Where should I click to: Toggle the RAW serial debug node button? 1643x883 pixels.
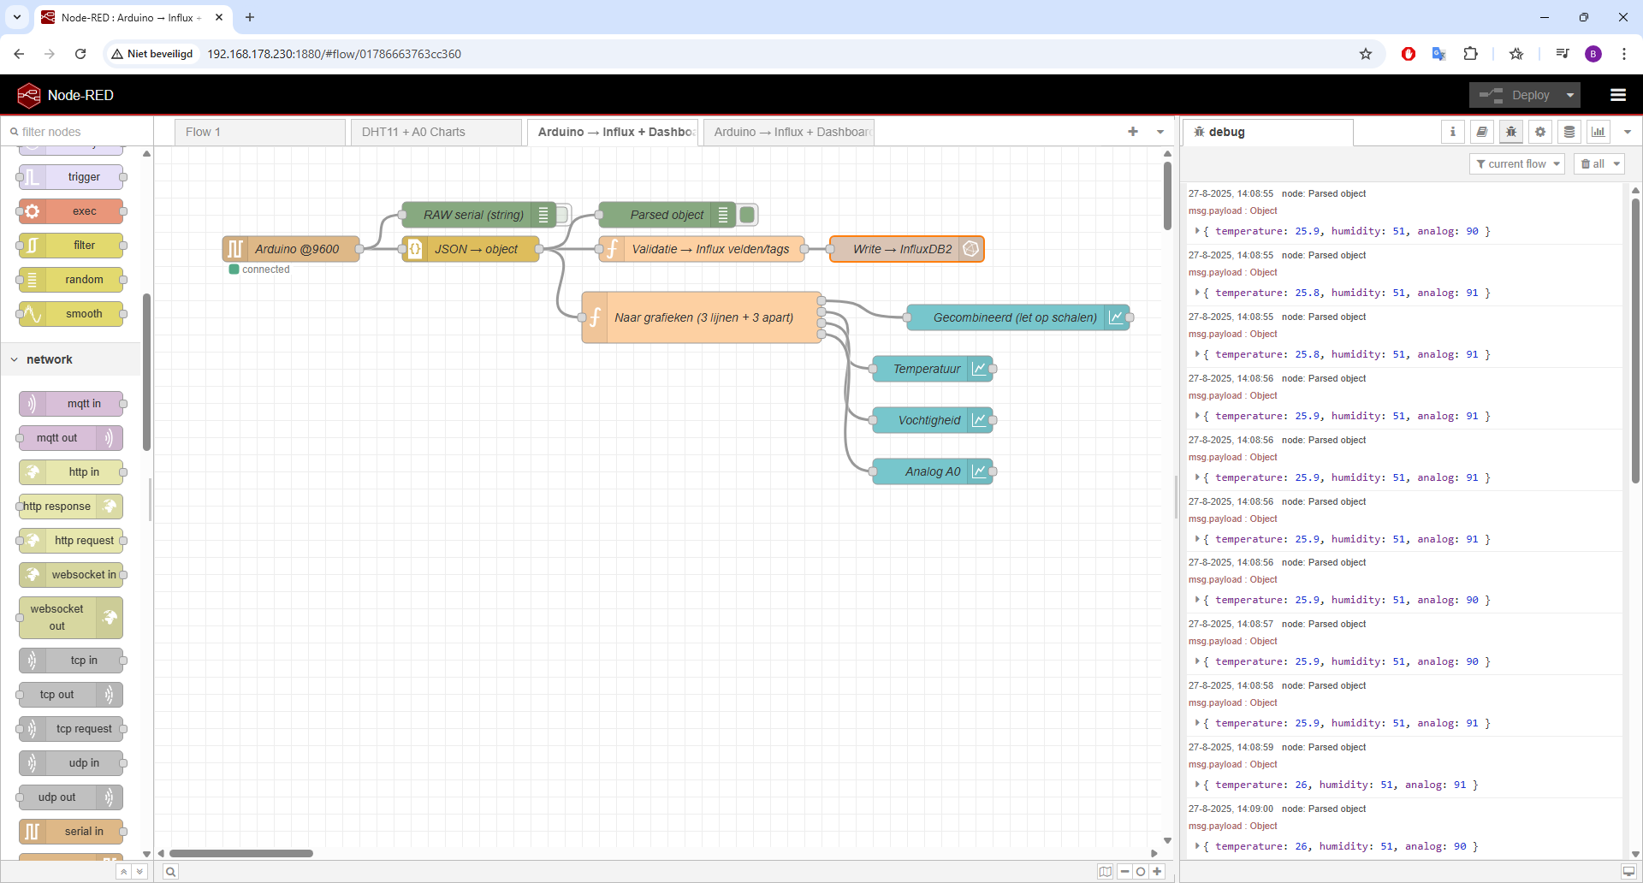pos(563,215)
